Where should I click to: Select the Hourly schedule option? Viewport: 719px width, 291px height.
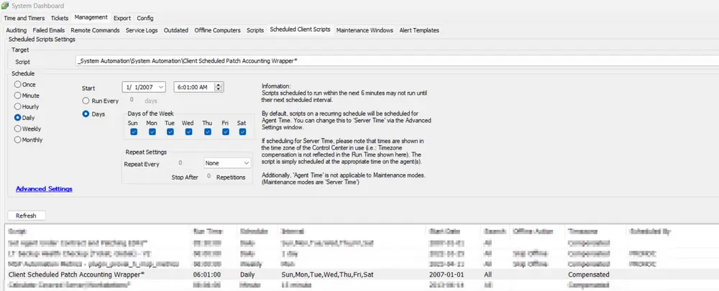click(18, 107)
